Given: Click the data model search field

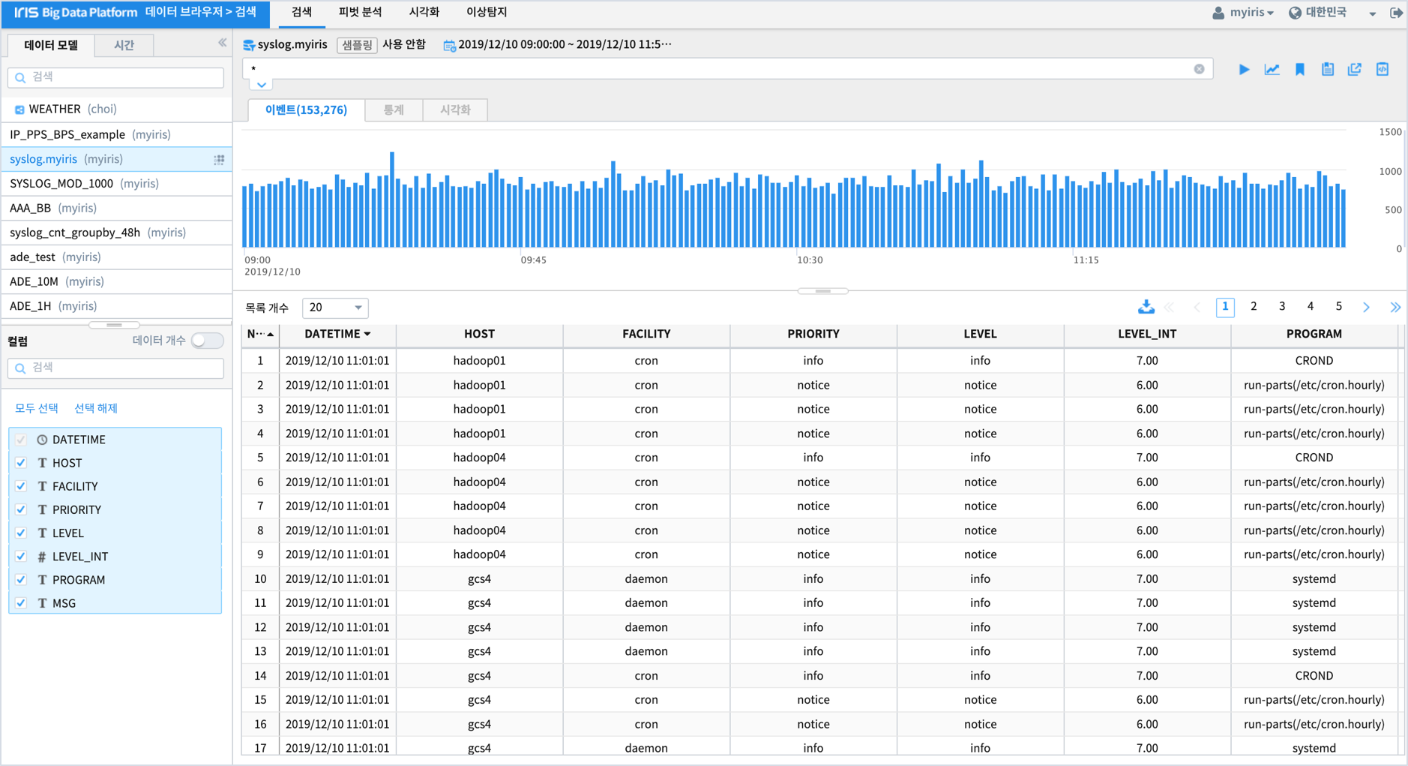Looking at the screenshot, I should (115, 77).
